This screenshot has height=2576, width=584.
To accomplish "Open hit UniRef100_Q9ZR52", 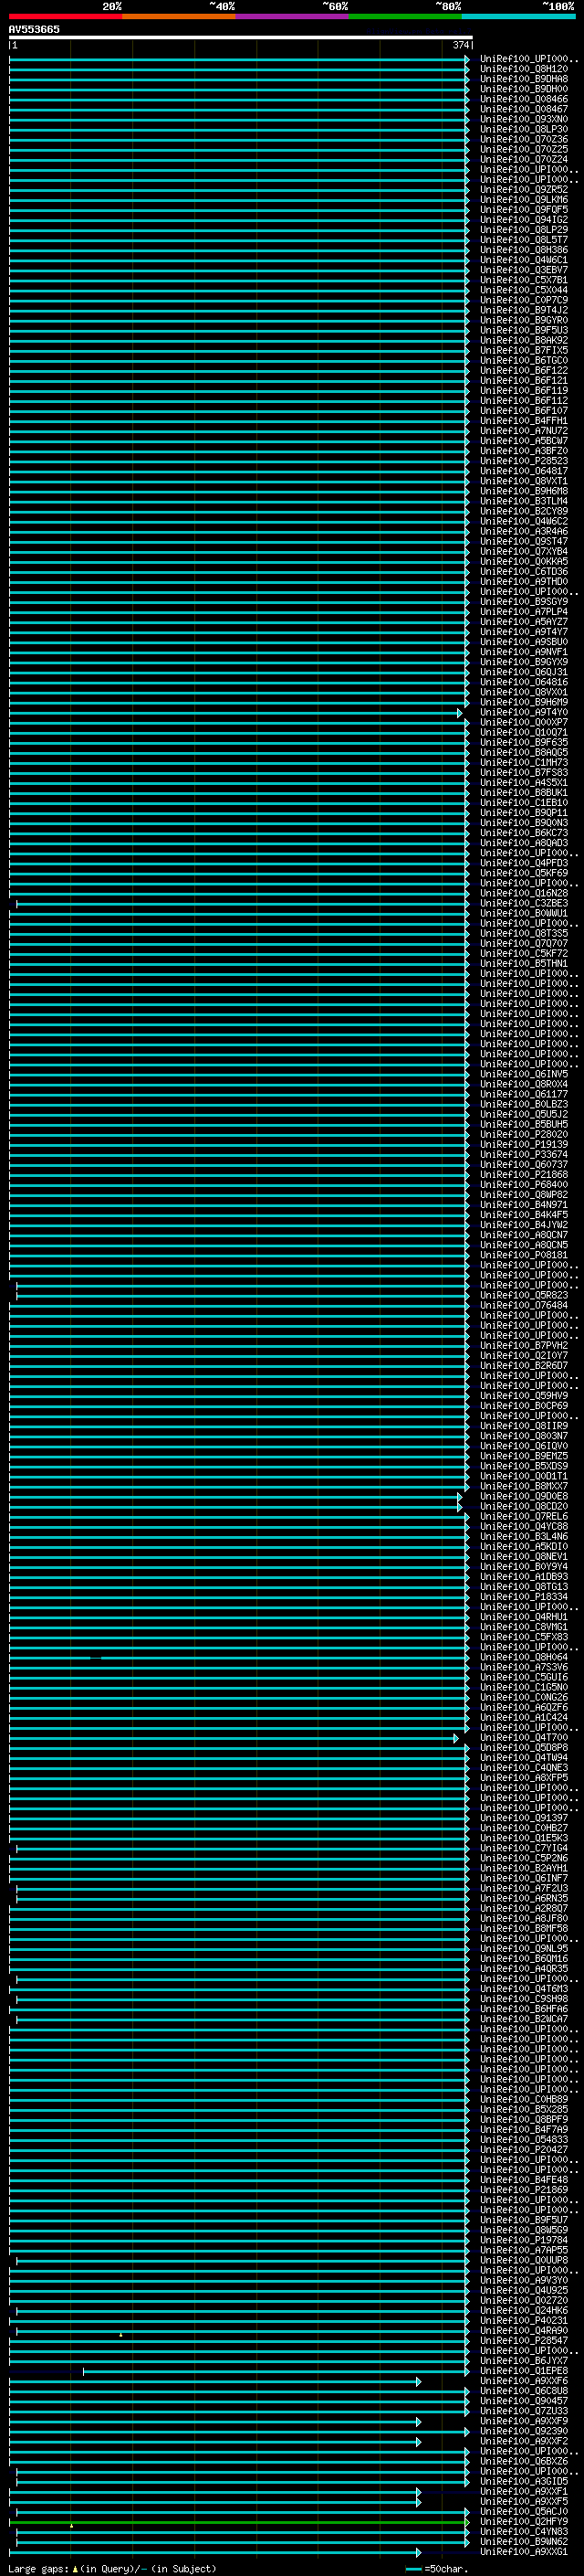I will point(524,189).
